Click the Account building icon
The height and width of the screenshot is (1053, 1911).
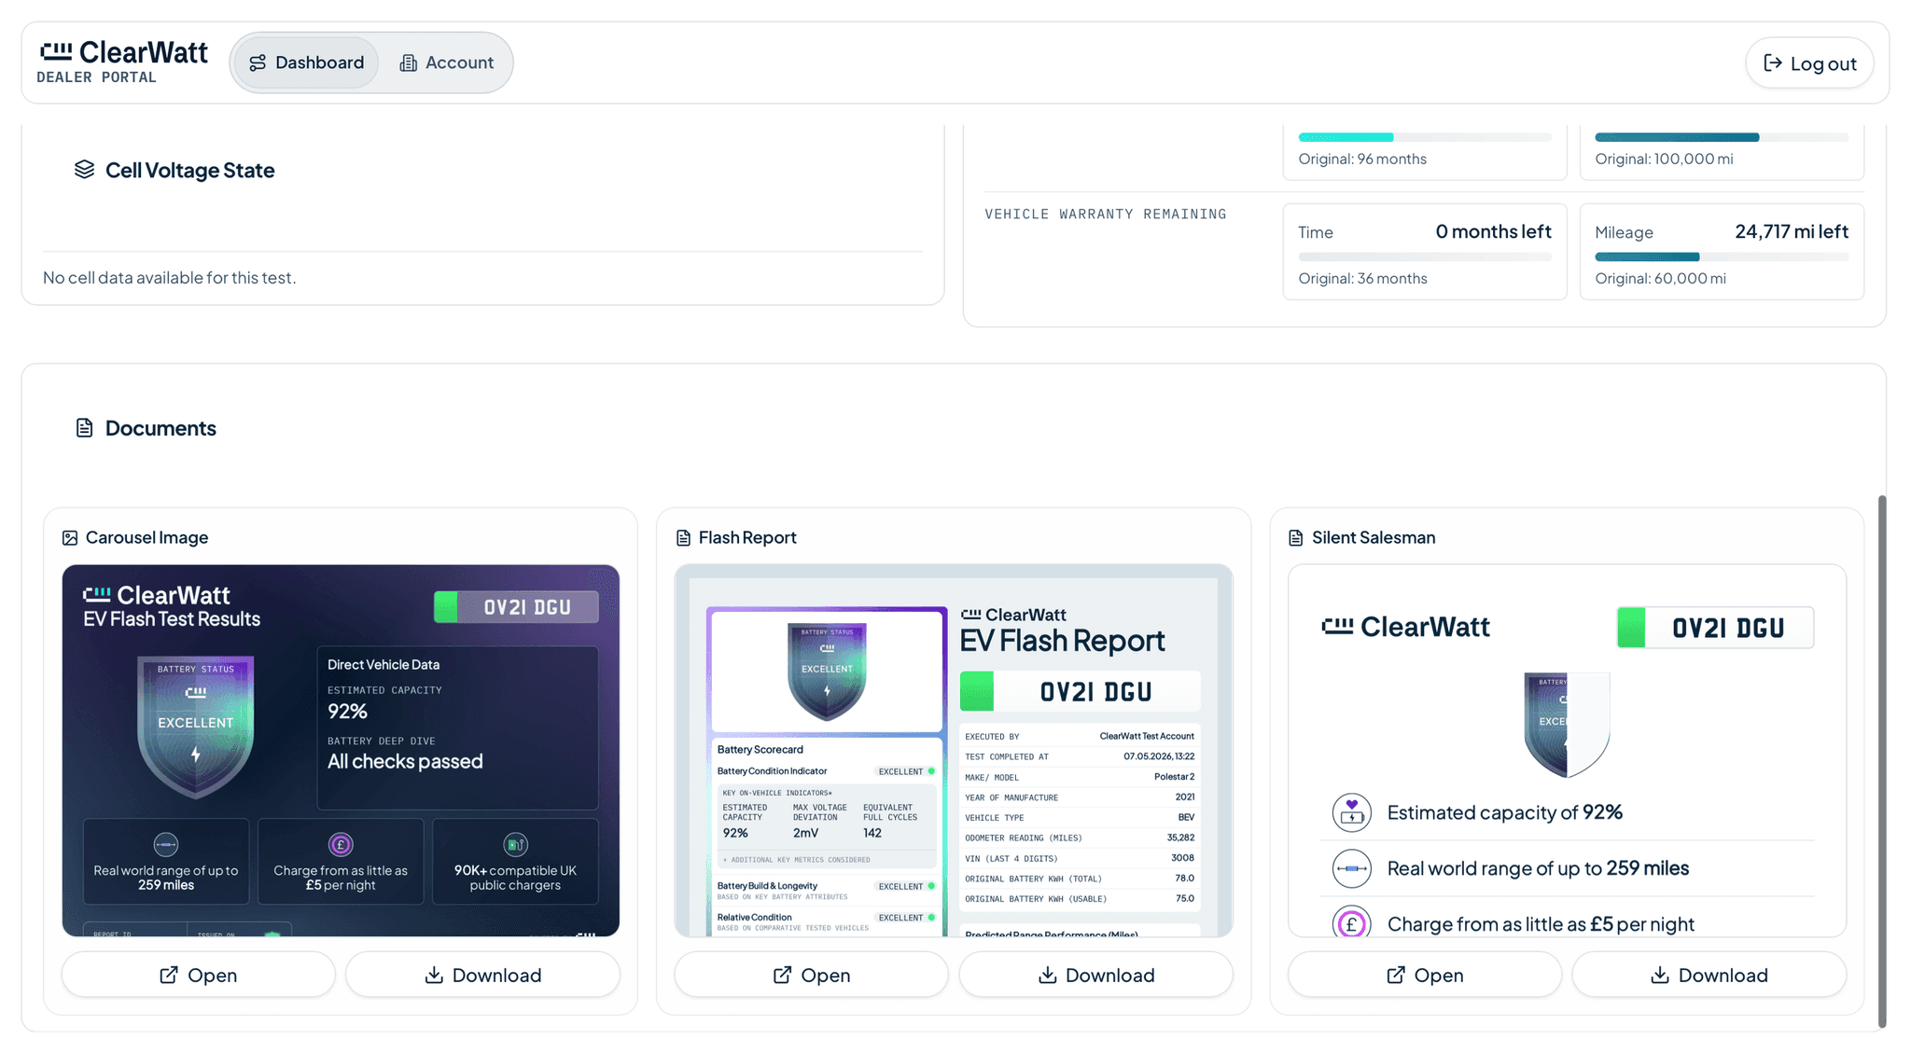(408, 62)
